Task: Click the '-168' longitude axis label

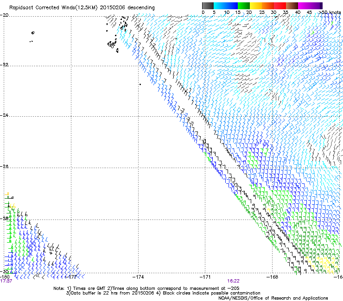Action: [x=272, y=277]
